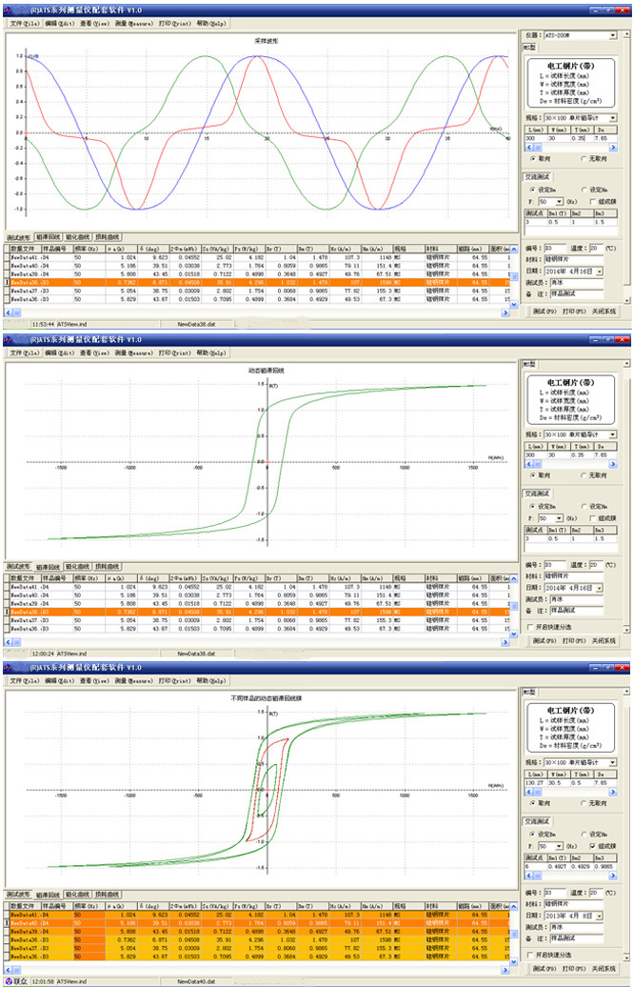Click the 温度 input field in top window

pos(597,249)
